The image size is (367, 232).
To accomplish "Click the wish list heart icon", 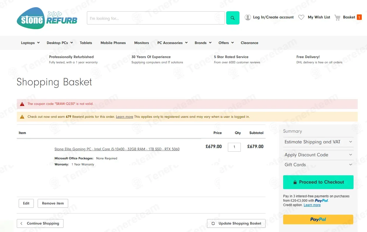I will pyautogui.click(x=301, y=17).
